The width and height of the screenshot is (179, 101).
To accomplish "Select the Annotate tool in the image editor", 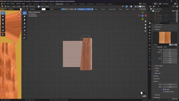I will pyautogui.click(x=3, y=35).
